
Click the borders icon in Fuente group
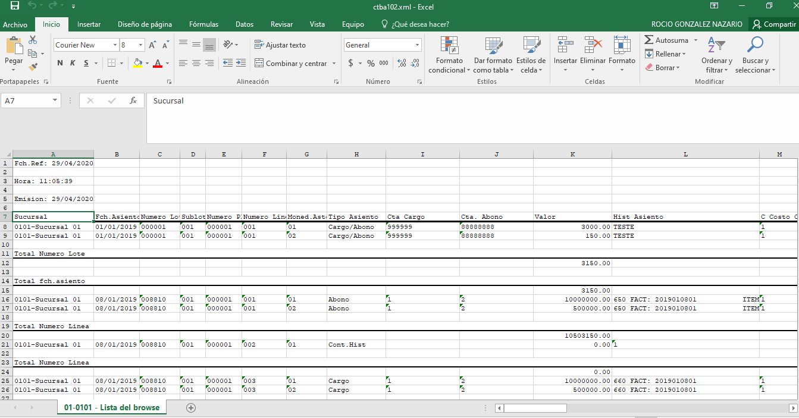(111, 63)
